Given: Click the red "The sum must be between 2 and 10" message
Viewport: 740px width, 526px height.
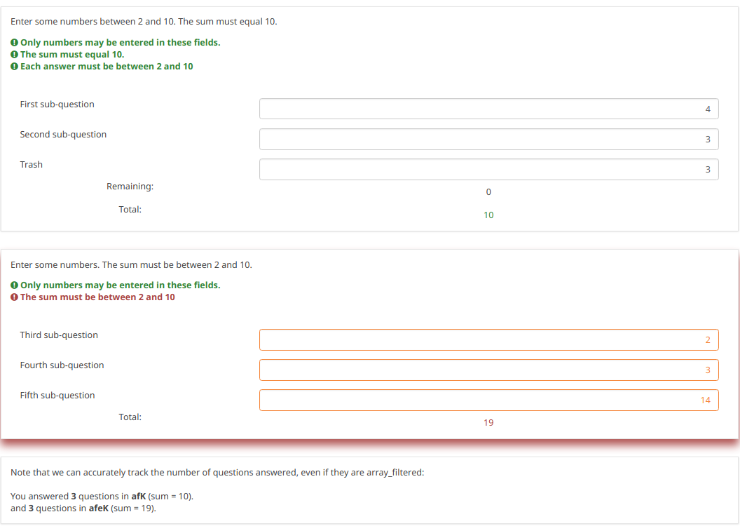Looking at the screenshot, I should click(x=97, y=297).
